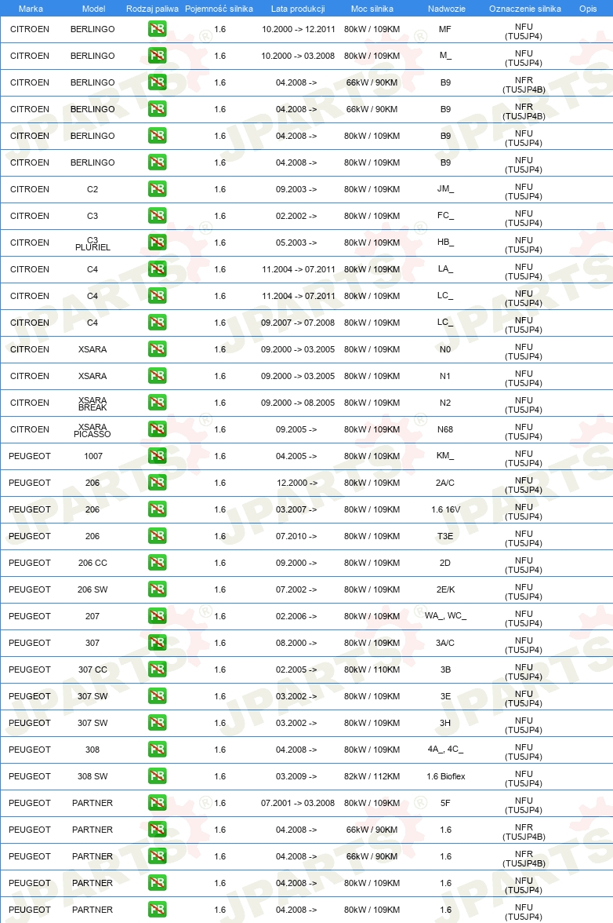Select production years '09.2000 -> 08.2005'
This screenshot has height=923, width=613.
[298, 403]
